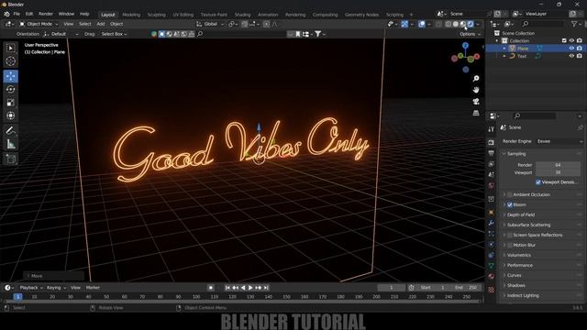The height and width of the screenshot is (330, 587).
Task: Open the Edit menu
Action: point(29,14)
